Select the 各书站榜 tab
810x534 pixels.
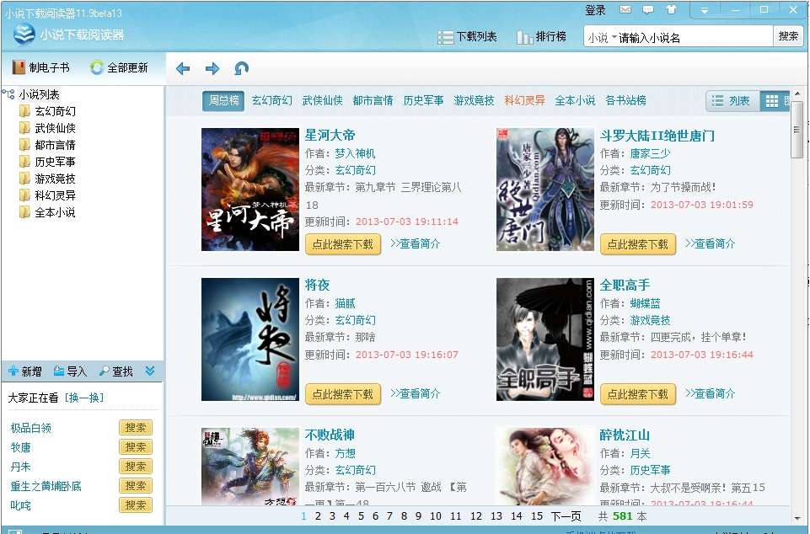pyautogui.click(x=625, y=100)
